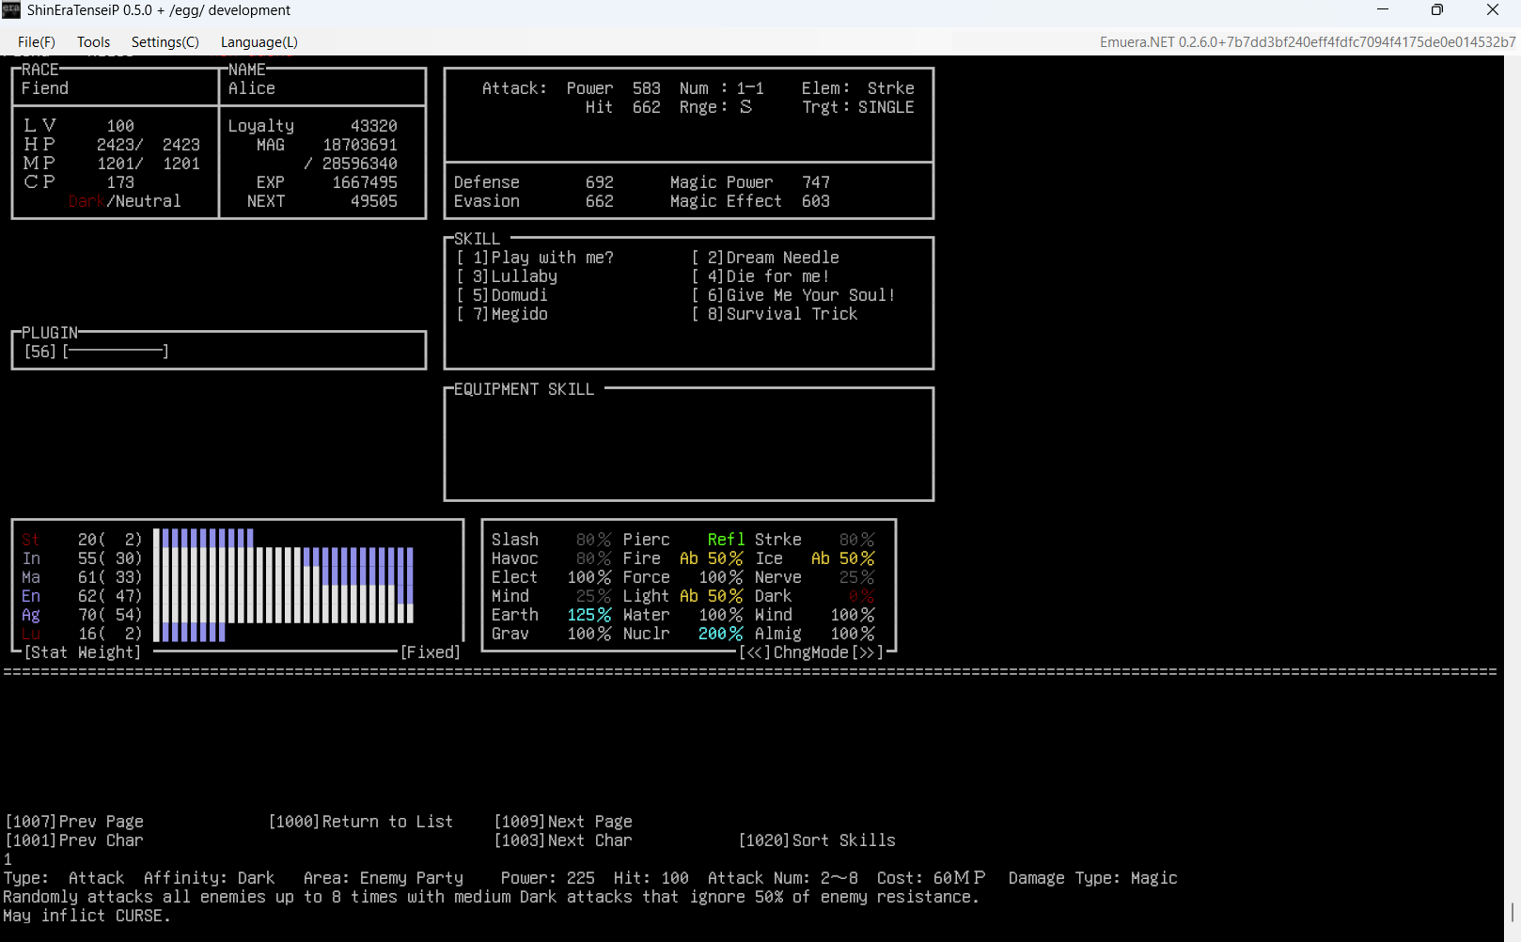This screenshot has height=942, width=1521.
Task: Click the Pierc Refl resistance entry
Action: coord(683,540)
